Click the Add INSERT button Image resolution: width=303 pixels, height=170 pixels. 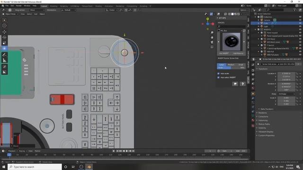pos(224,53)
